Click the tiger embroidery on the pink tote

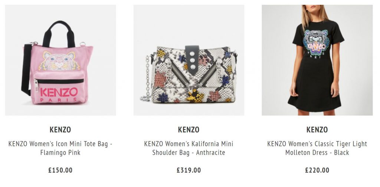pyautogui.click(x=59, y=61)
